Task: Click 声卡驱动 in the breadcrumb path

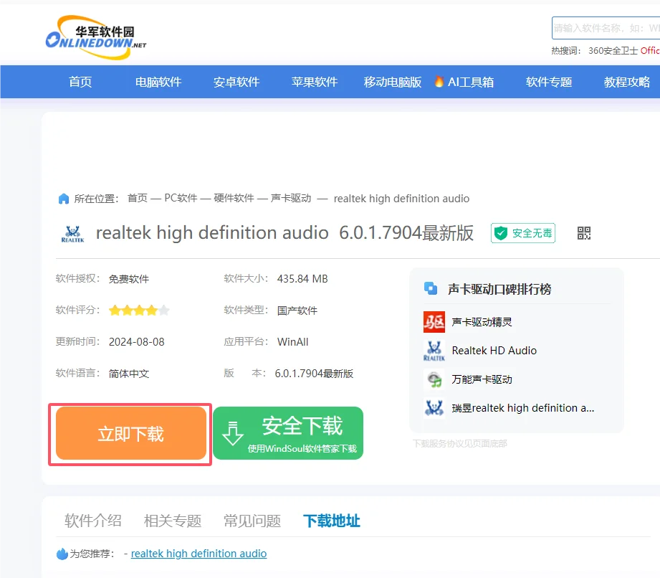Action: click(x=291, y=199)
